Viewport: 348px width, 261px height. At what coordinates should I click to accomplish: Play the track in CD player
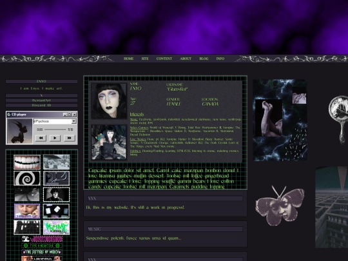(x=55, y=138)
